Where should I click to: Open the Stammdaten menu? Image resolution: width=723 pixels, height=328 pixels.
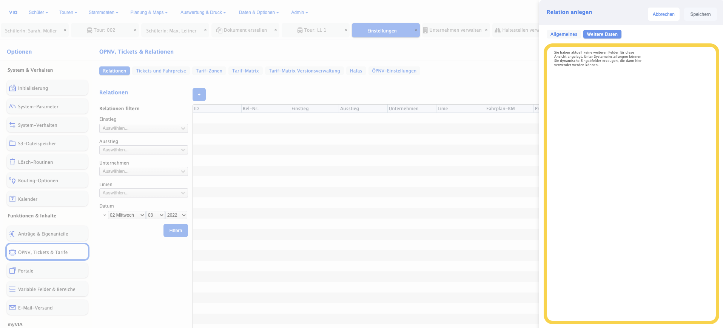click(103, 12)
